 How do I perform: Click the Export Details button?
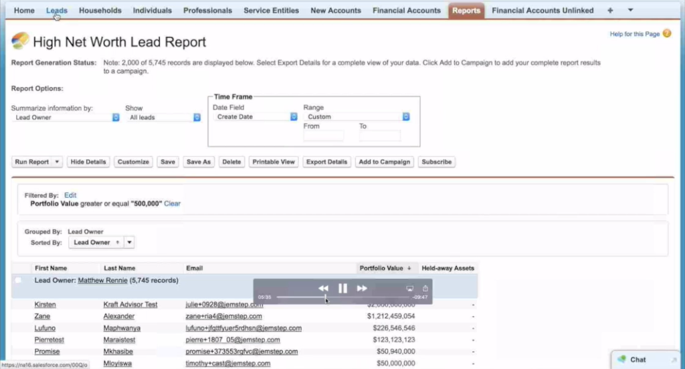point(326,162)
